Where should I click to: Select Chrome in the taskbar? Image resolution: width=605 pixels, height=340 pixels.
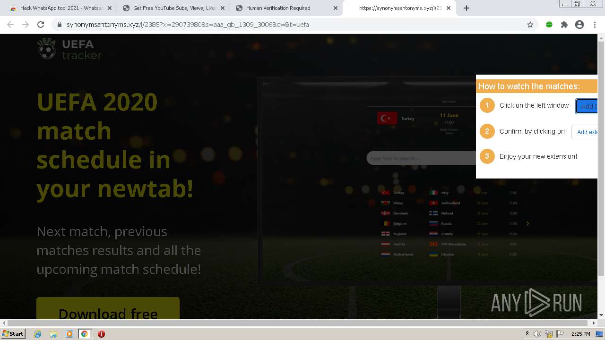85,334
